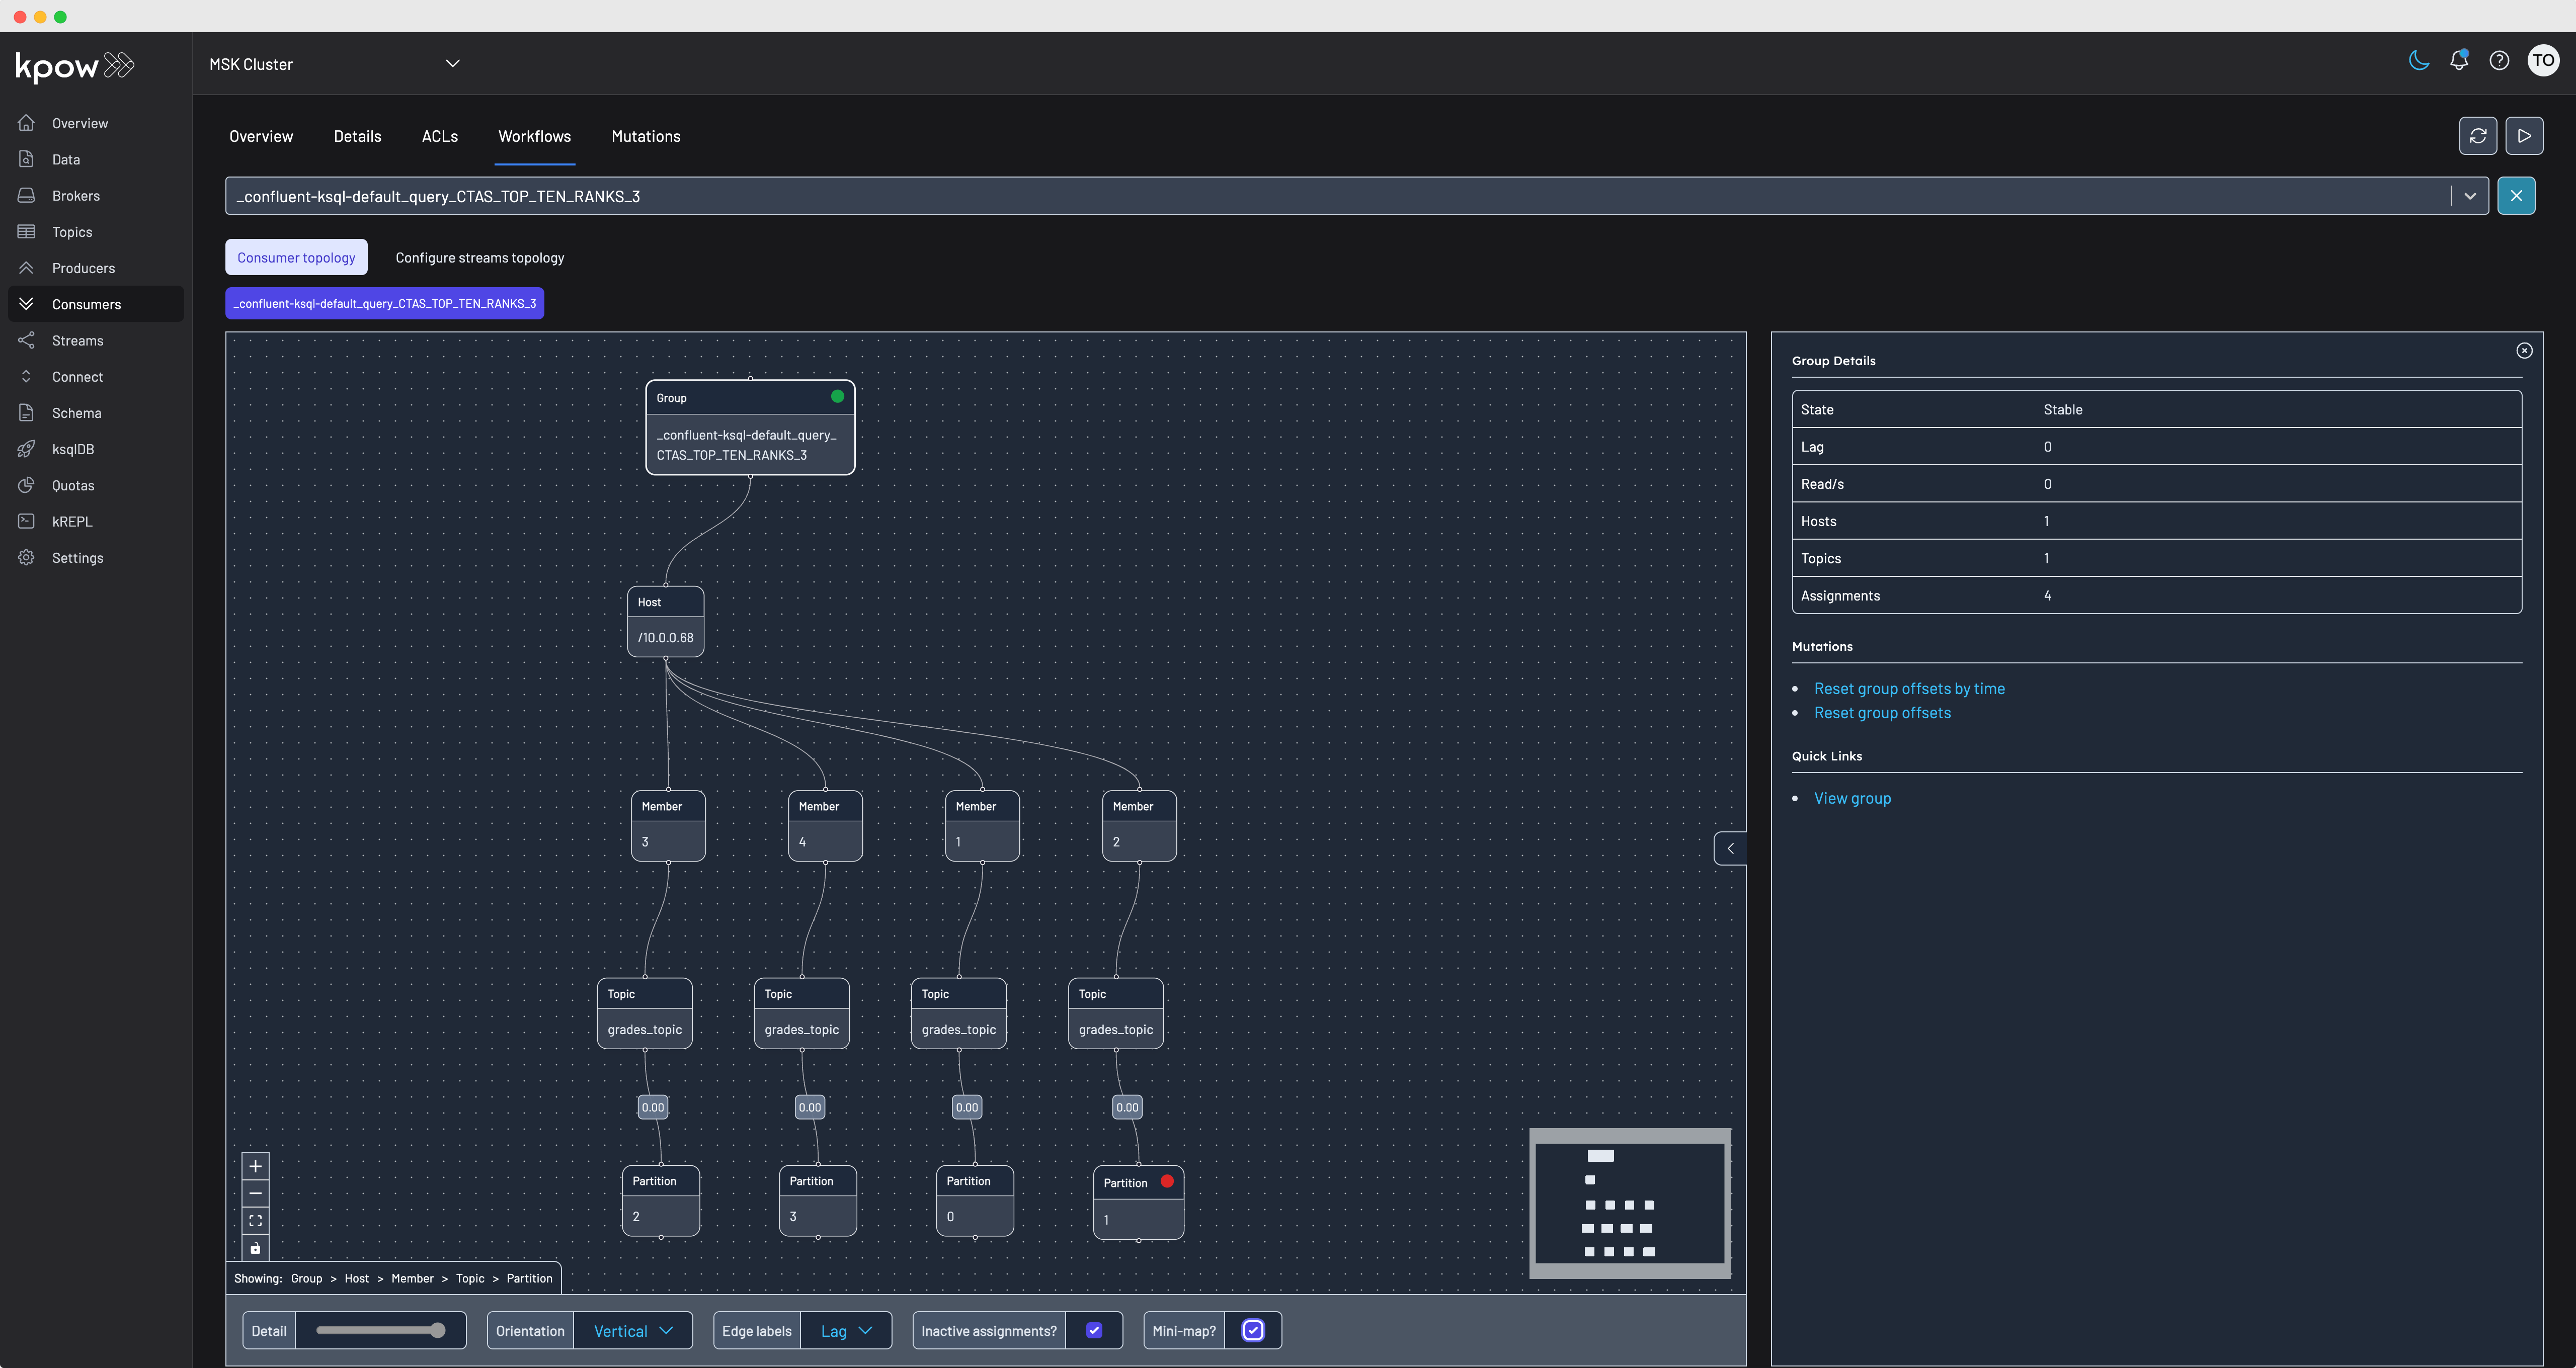Switch to the Workflows tab

tap(535, 137)
